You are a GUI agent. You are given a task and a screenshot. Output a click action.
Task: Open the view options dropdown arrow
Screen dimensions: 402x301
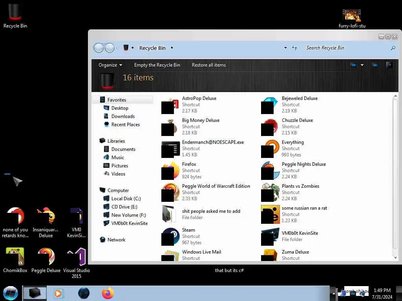pos(362,65)
